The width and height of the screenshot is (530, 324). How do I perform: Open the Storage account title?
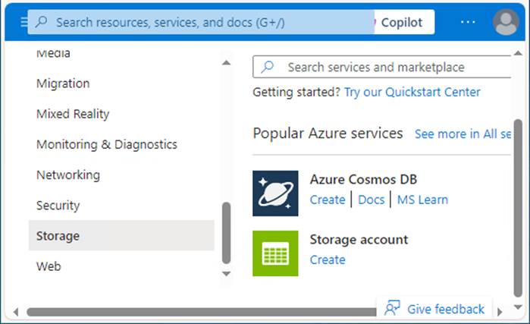click(359, 240)
